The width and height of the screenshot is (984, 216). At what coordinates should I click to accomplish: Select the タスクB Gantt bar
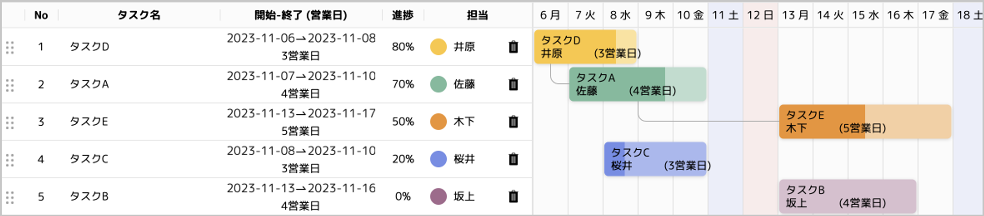point(847,196)
